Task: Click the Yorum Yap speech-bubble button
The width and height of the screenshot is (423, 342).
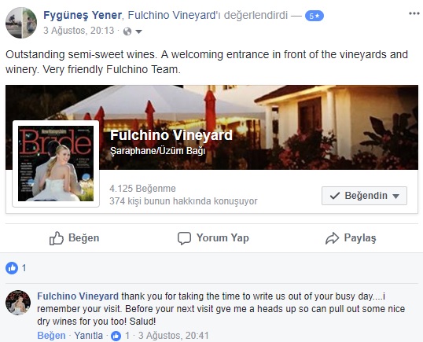Action: pos(213,238)
